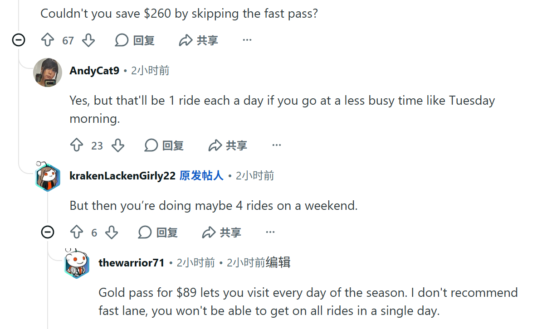Toggle a downvote on krakenLackenGirly22's comment
Screen dimensions: 537x329
[112, 232]
